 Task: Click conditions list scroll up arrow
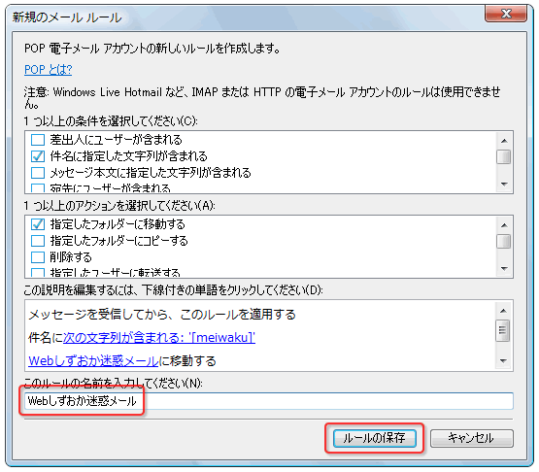(x=504, y=141)
